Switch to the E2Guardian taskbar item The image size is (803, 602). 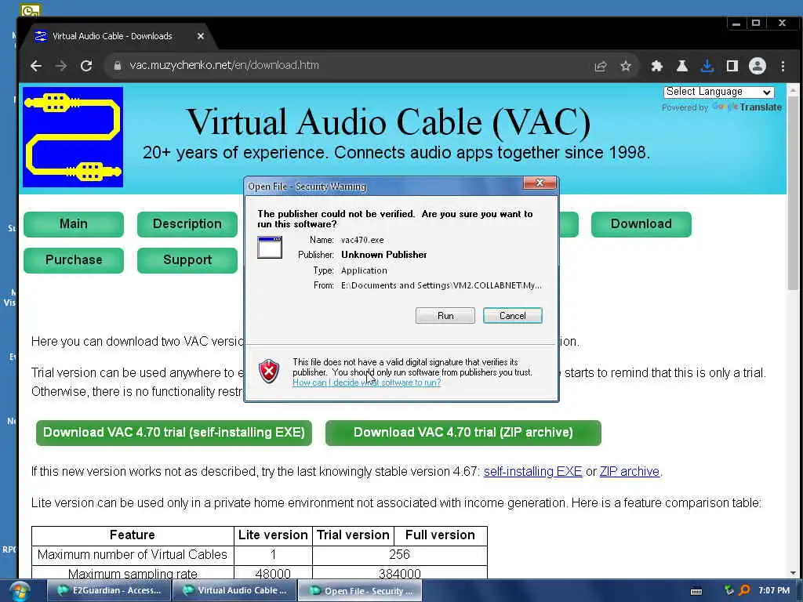[110, 591]
